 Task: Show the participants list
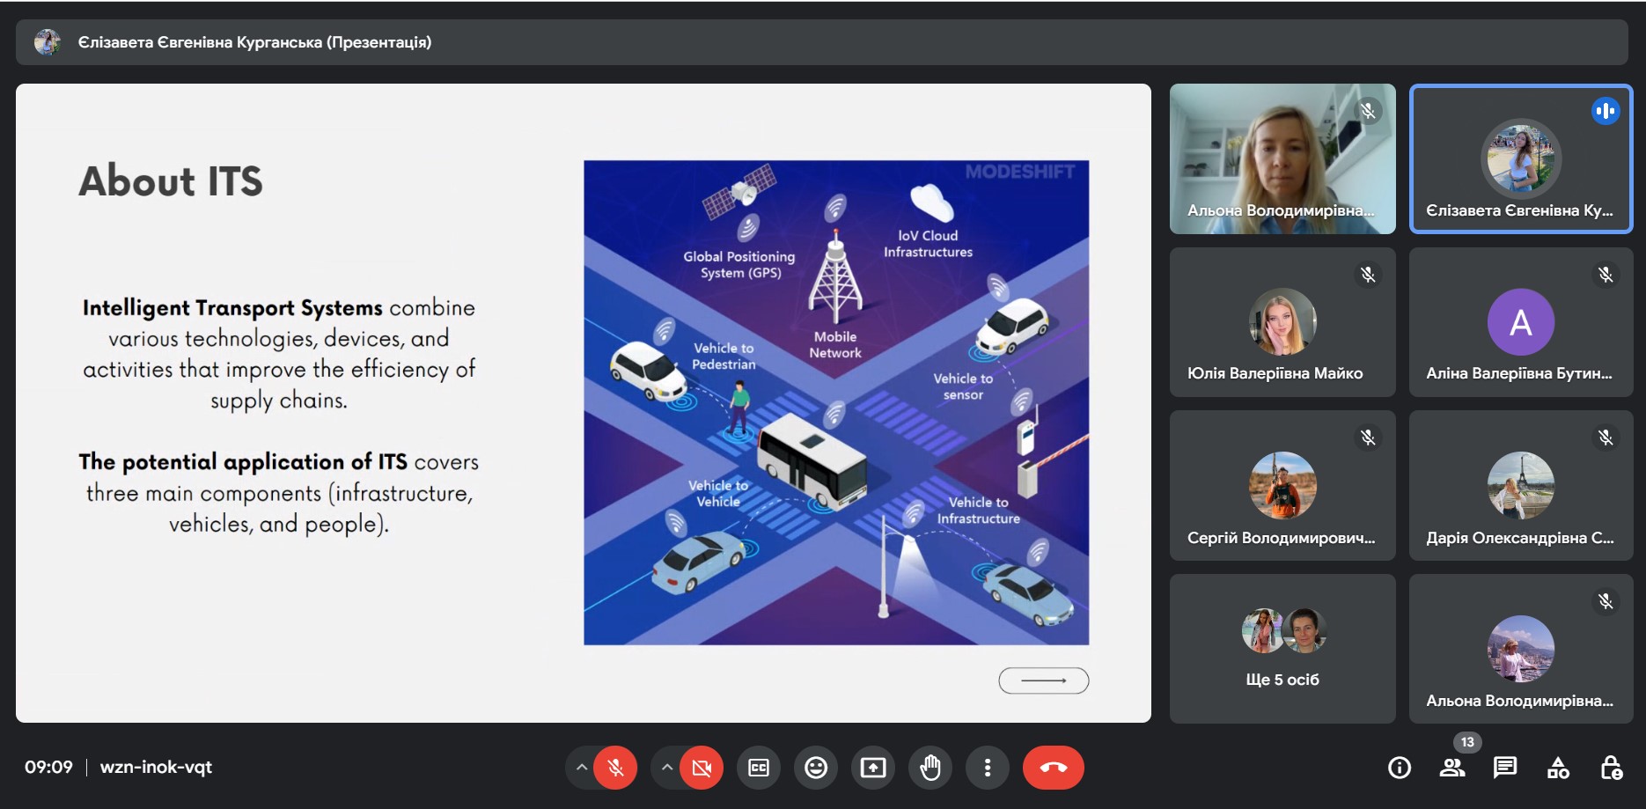point(1451,768)
